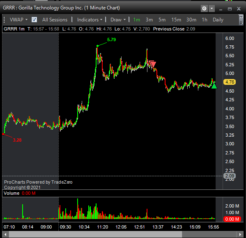Click the 2.00 M volume axis label
This screenshot has width=246, height=238.
232,206
